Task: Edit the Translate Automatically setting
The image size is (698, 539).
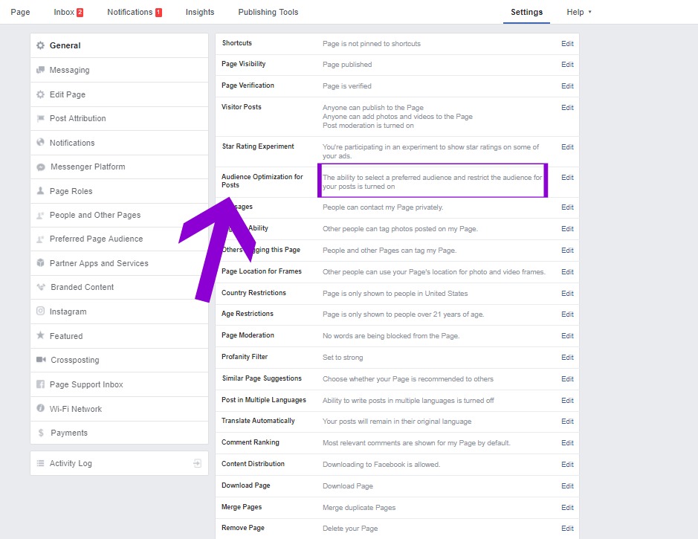Action: pyautogui.click(x=567, y=421)
